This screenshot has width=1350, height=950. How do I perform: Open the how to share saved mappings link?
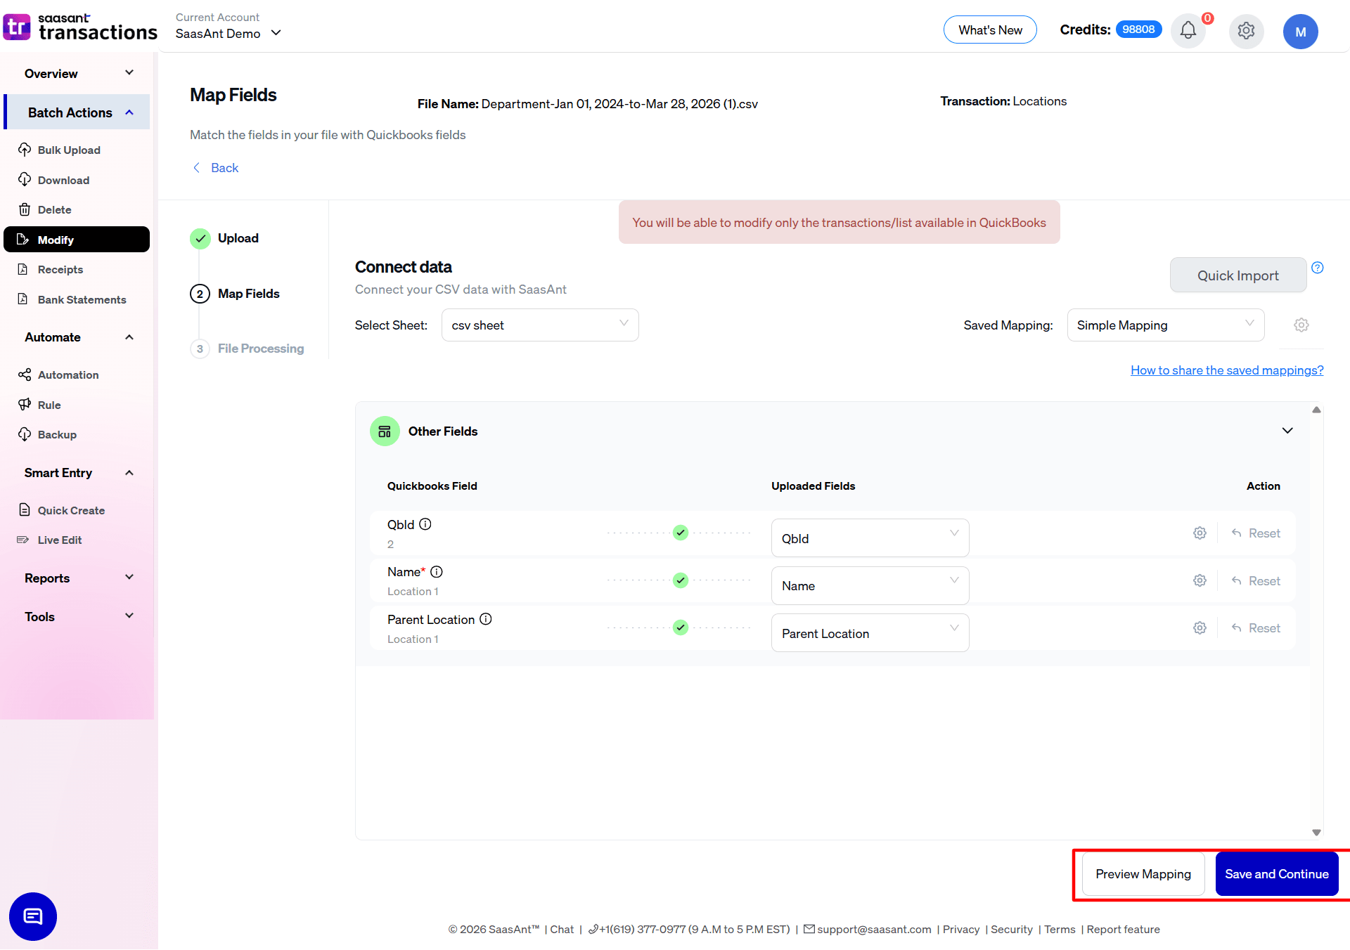coord(1226,370)
